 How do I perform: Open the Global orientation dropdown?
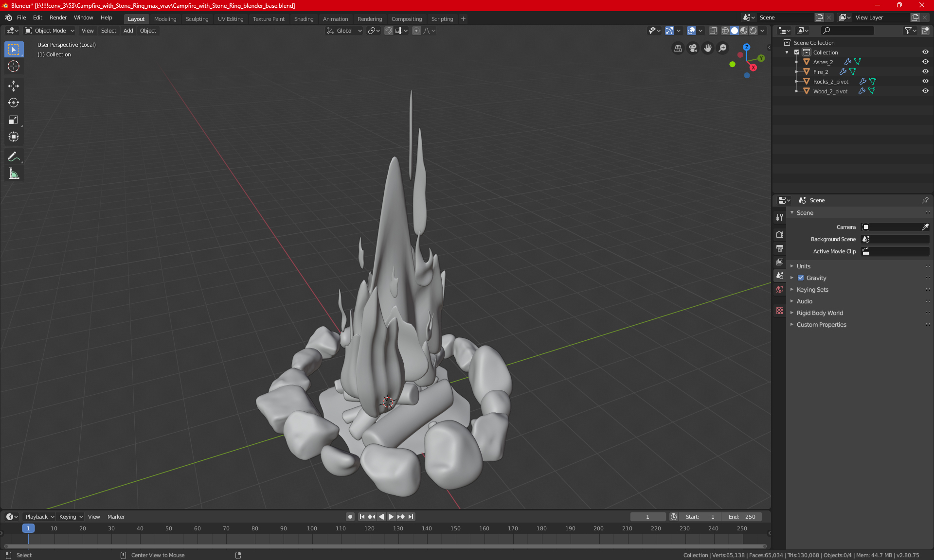[x=344, y=31]
